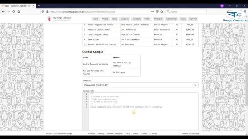
Task: Click the SIGN OUT button
Action: pyautogui.click(x=193, y=19)
